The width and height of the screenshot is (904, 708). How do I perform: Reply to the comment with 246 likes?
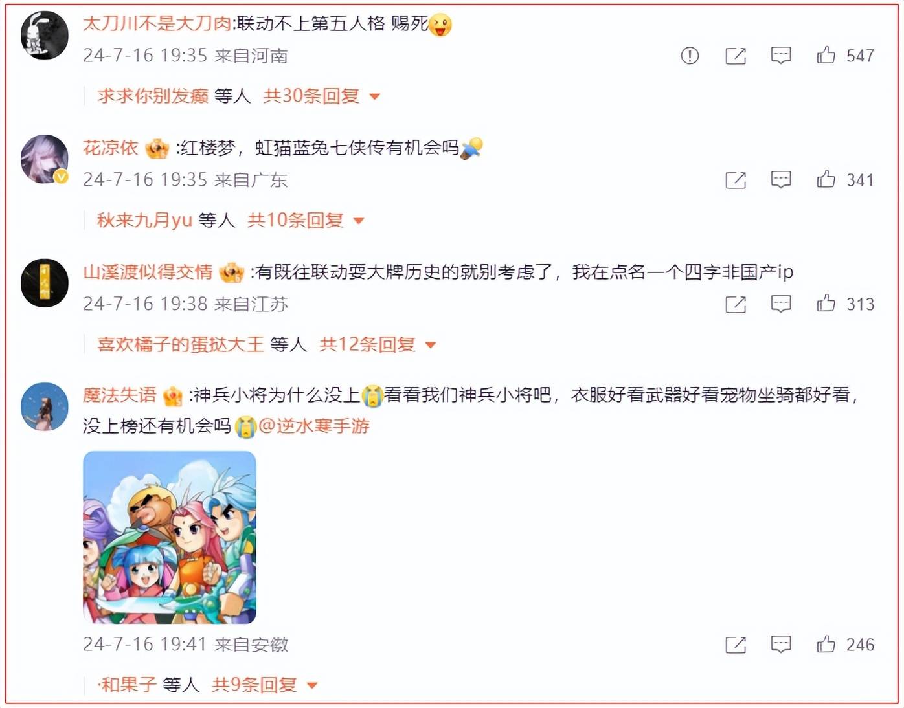tap(781, 645)
